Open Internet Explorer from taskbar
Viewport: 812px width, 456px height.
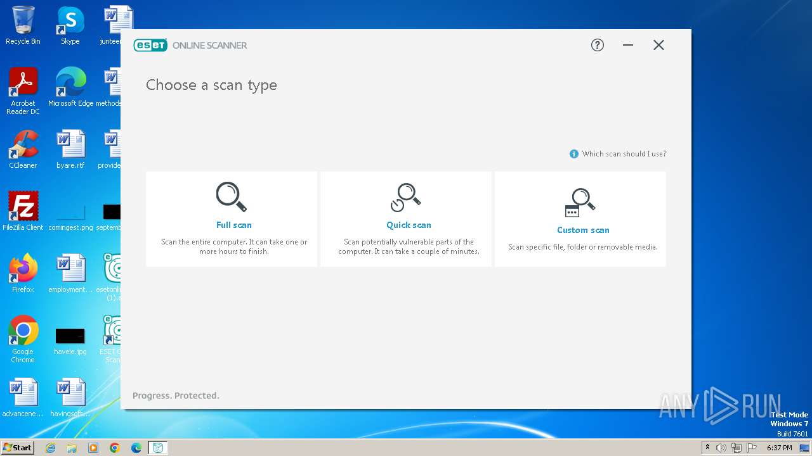coord(51,448)
